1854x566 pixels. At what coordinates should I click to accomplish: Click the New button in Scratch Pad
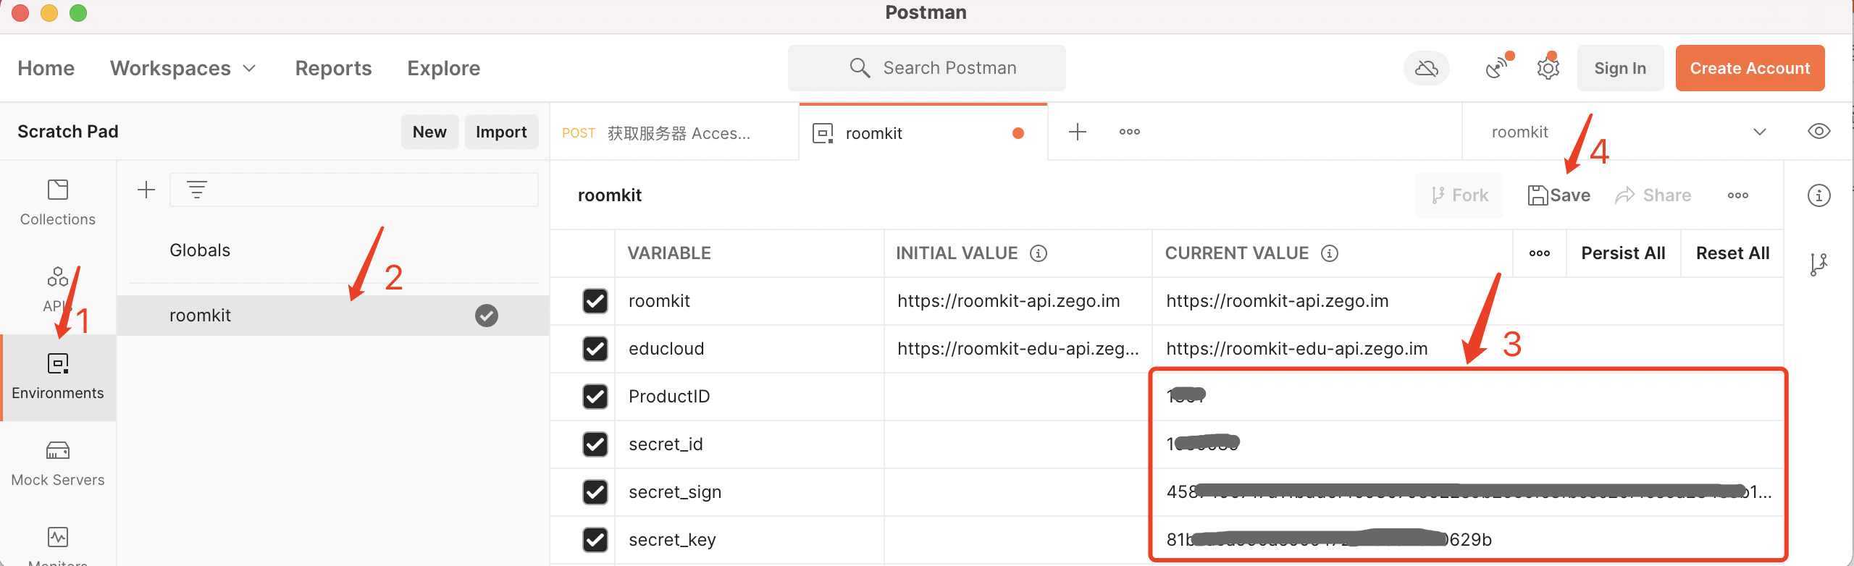(x=429, y=132)
